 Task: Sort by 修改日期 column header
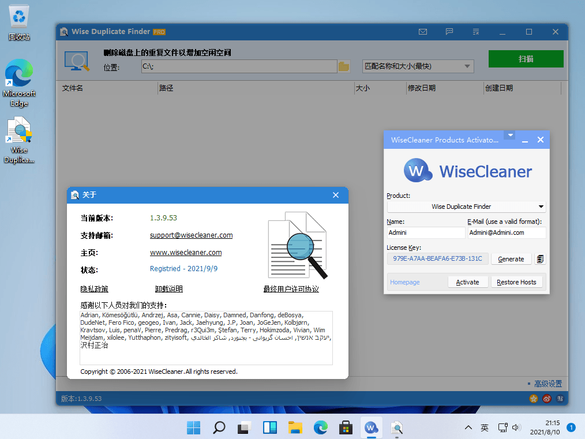point(422,88)
